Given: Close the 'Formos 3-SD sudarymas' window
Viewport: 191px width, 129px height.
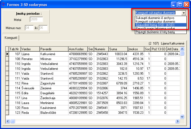Looking at the screenshot, I should pyautogui.click(x=186, y=5).
